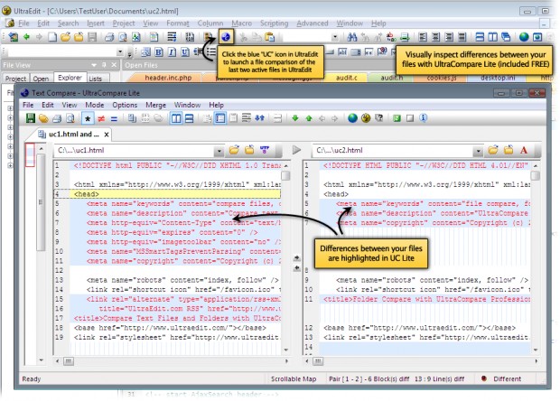Viewport: 560px width, 401px height.
Task: Merge selection to the right arrow
Action: point(297,258)
